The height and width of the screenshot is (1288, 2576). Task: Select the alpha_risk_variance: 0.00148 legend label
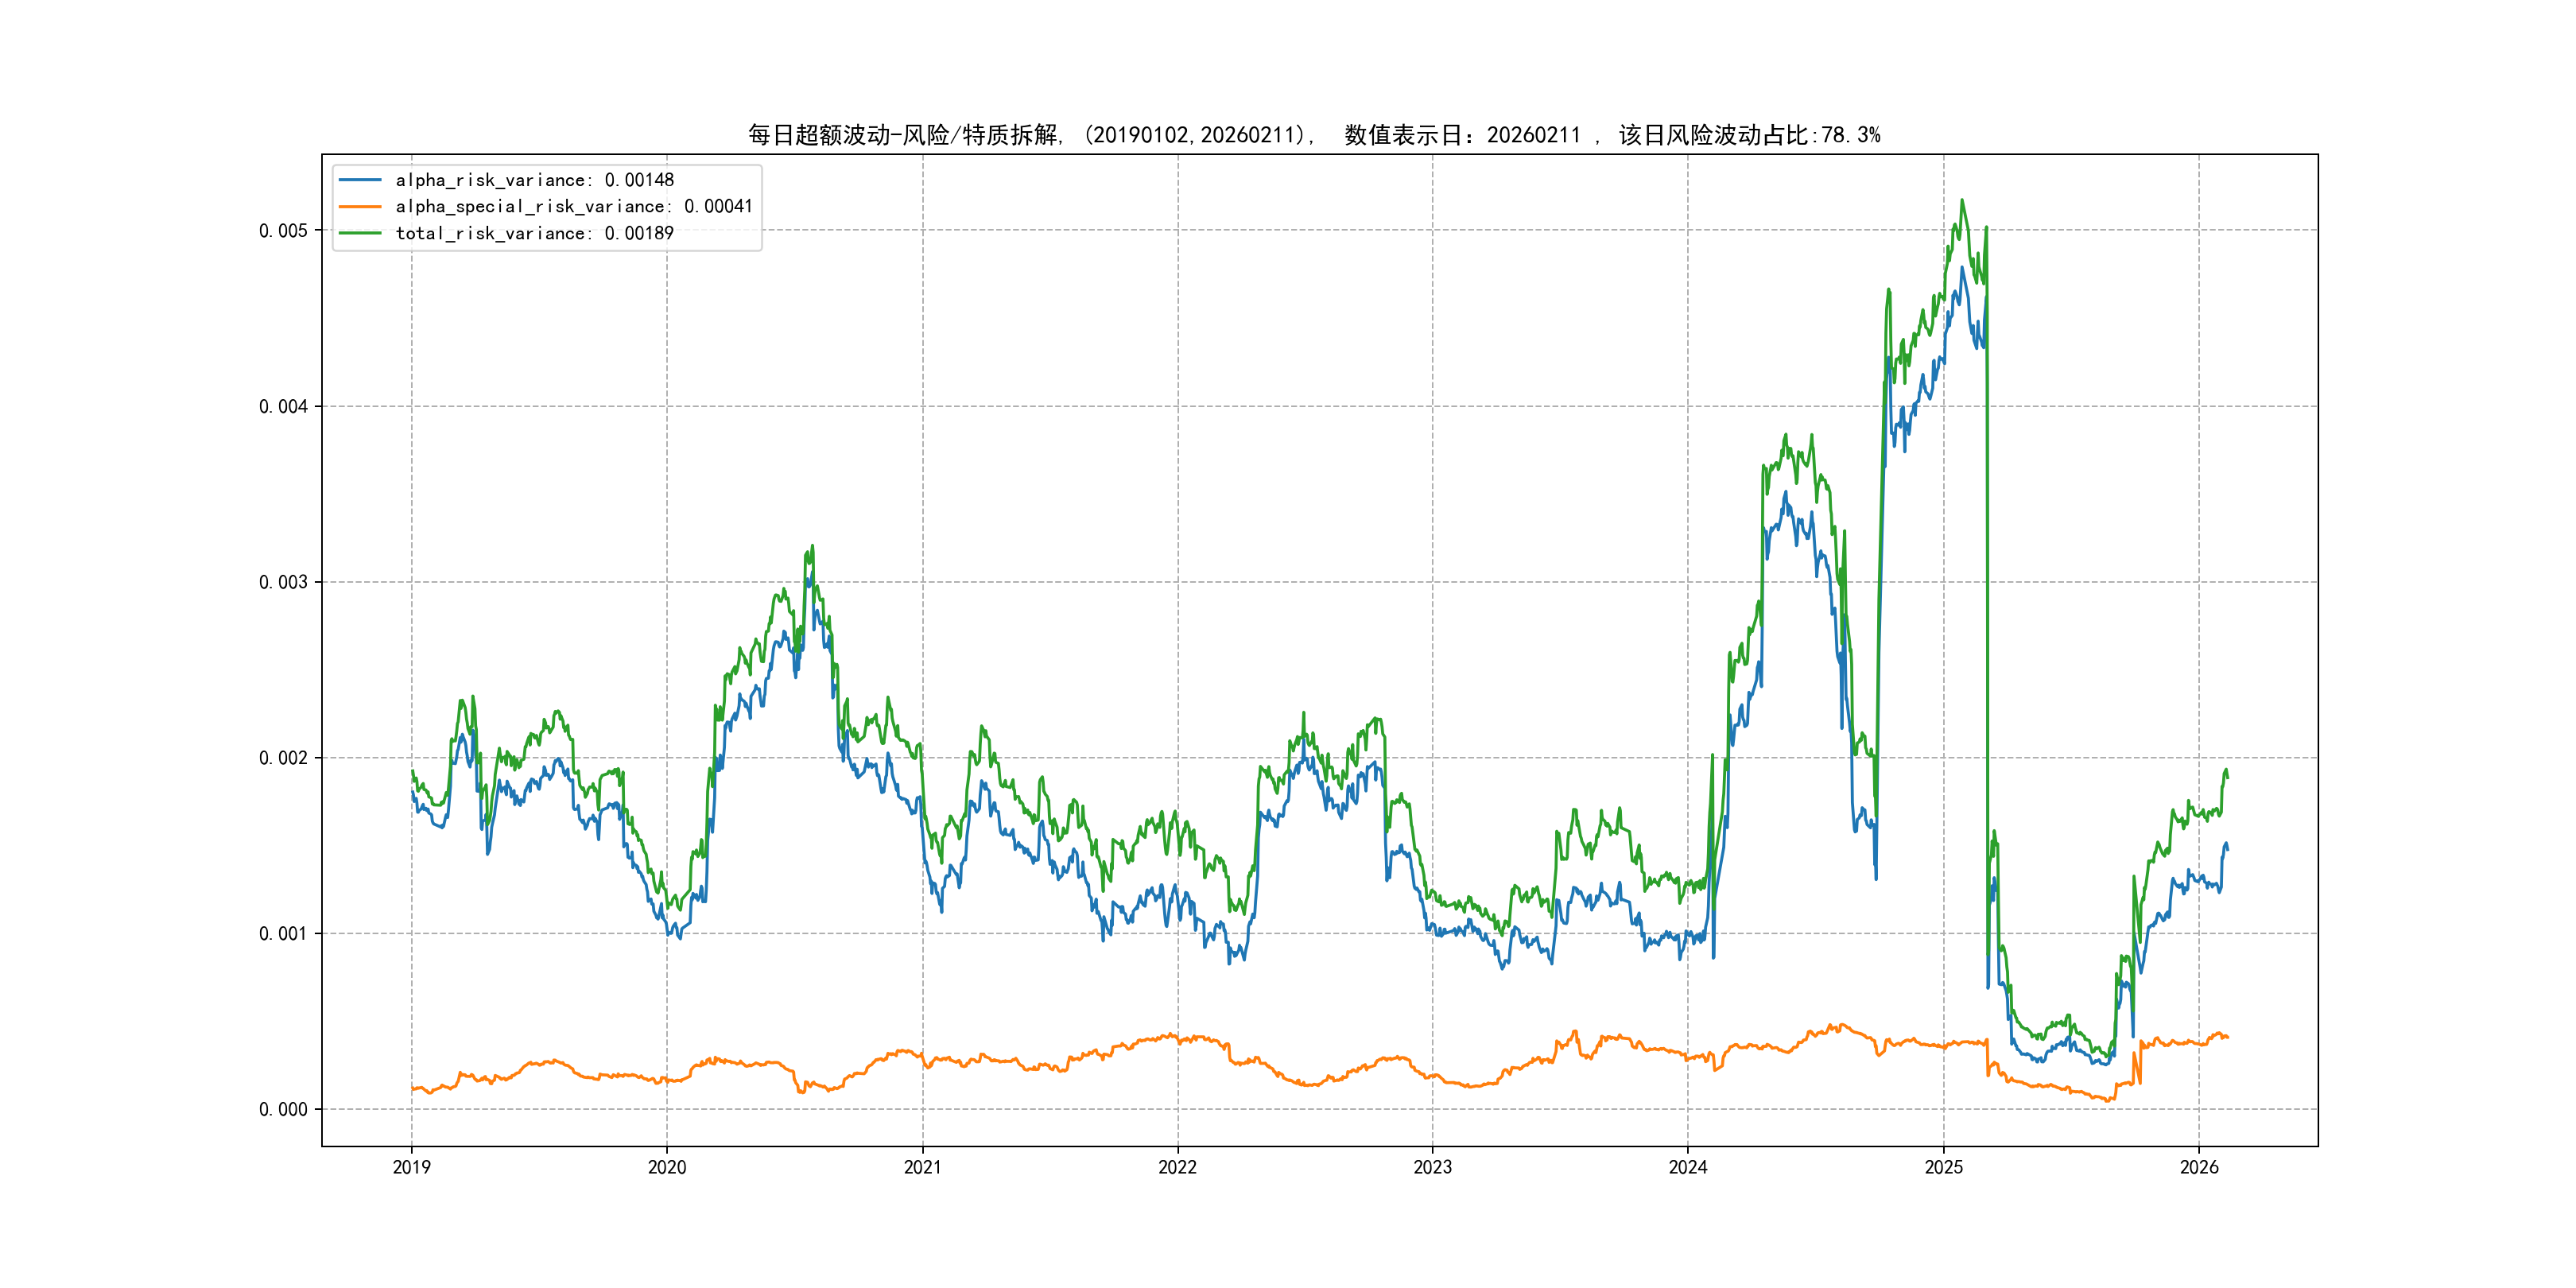(x=534, y=180)
